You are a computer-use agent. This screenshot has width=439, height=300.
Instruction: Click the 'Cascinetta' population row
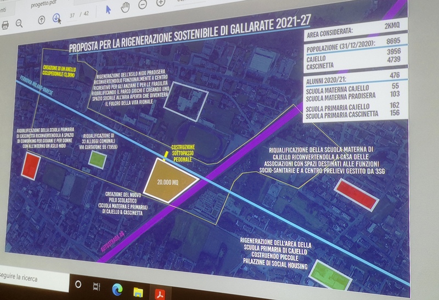tap(353, 63)
